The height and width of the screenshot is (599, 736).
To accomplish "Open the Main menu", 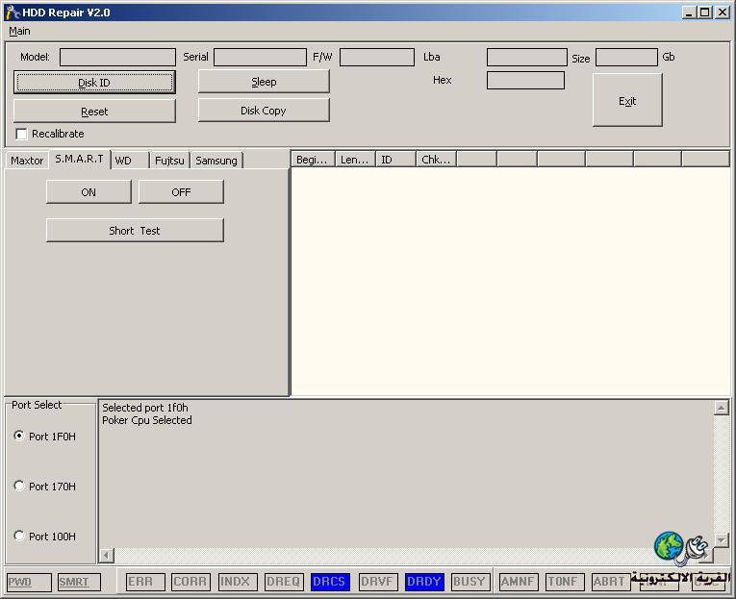I will pos(19,31).
